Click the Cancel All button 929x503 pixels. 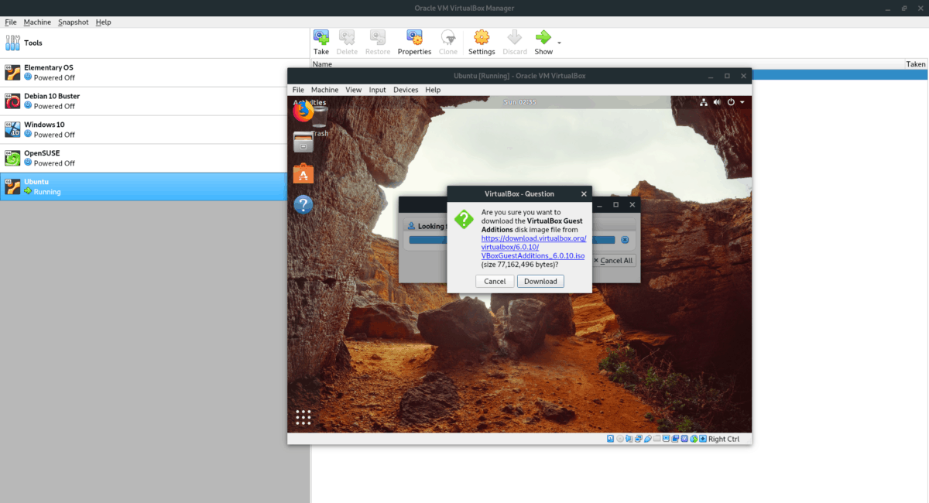tap(615, 261)
